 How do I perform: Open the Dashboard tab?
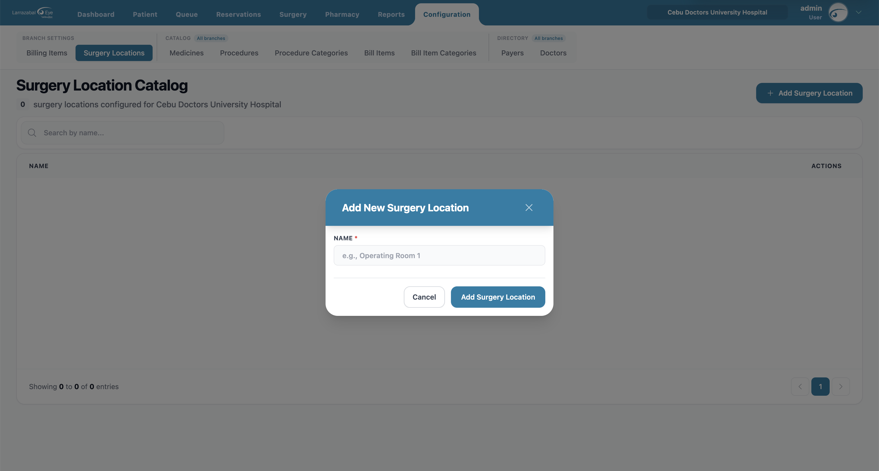click(96, 14)
